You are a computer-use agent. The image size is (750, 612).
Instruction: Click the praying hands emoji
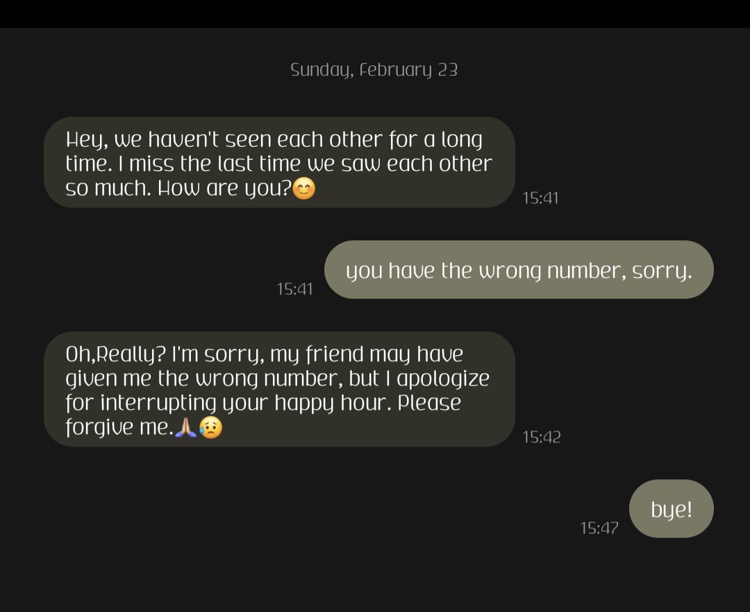[185, 427]
